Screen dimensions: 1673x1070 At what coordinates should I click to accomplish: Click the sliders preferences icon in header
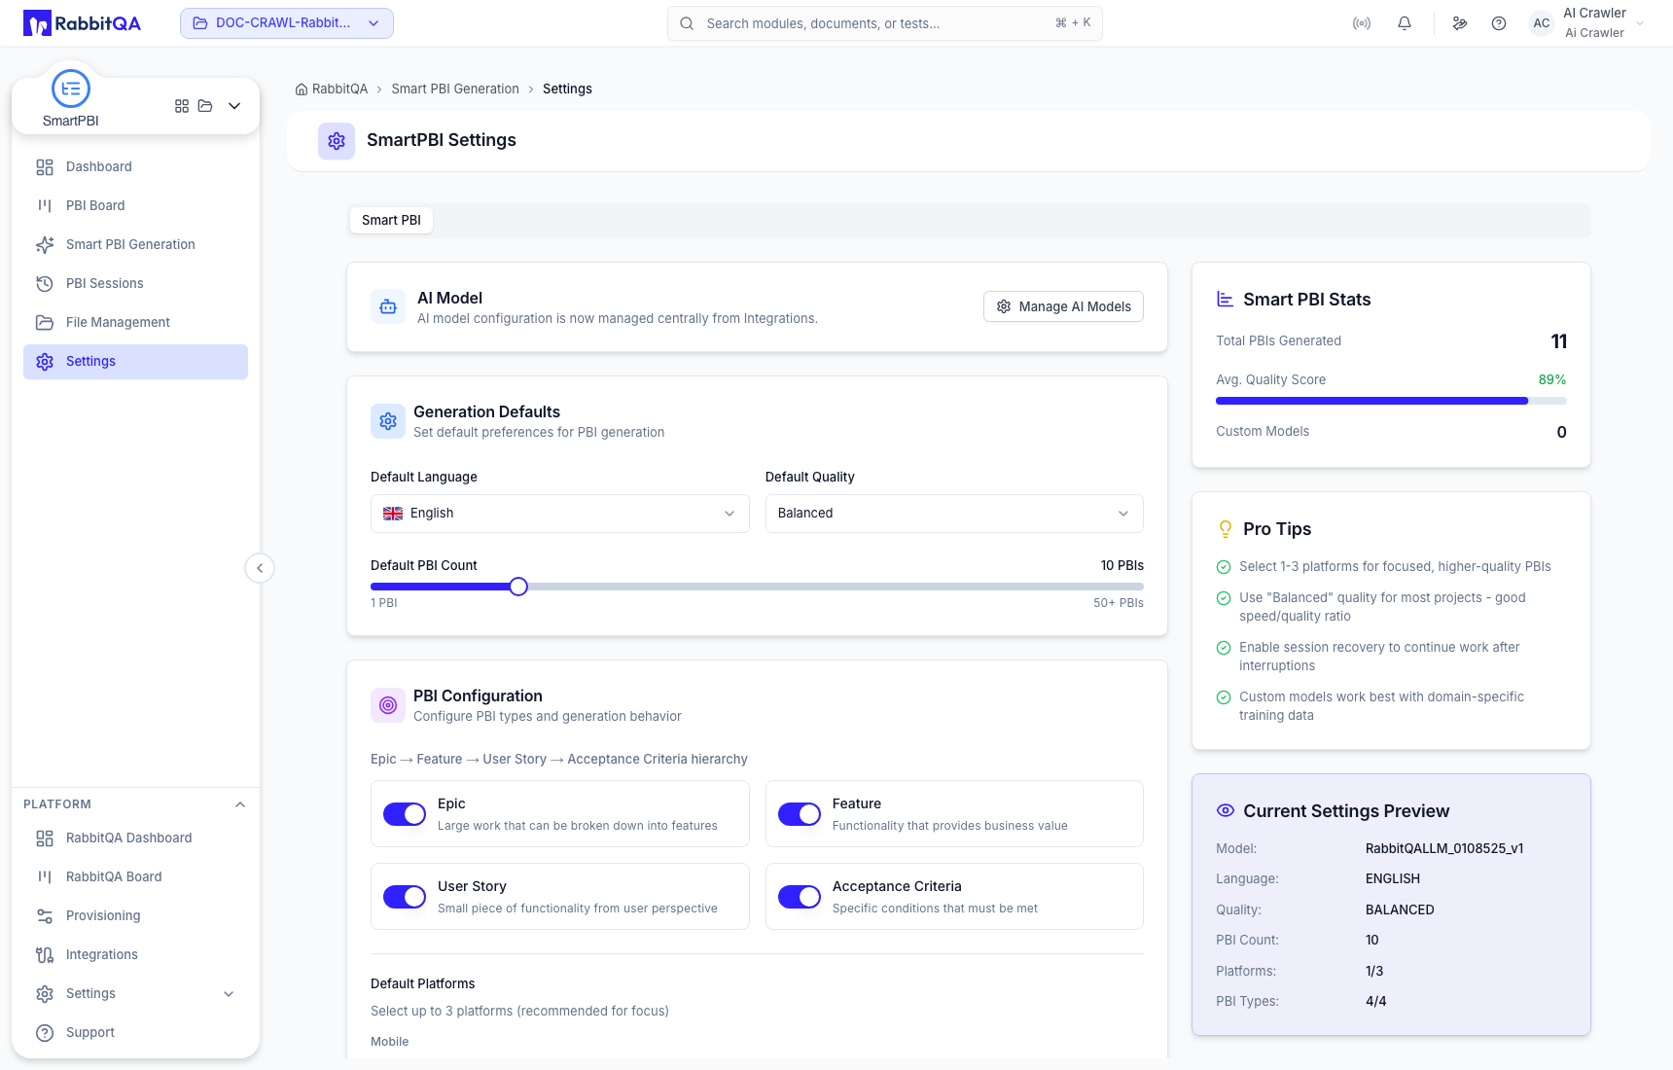tap(1460, 23)
